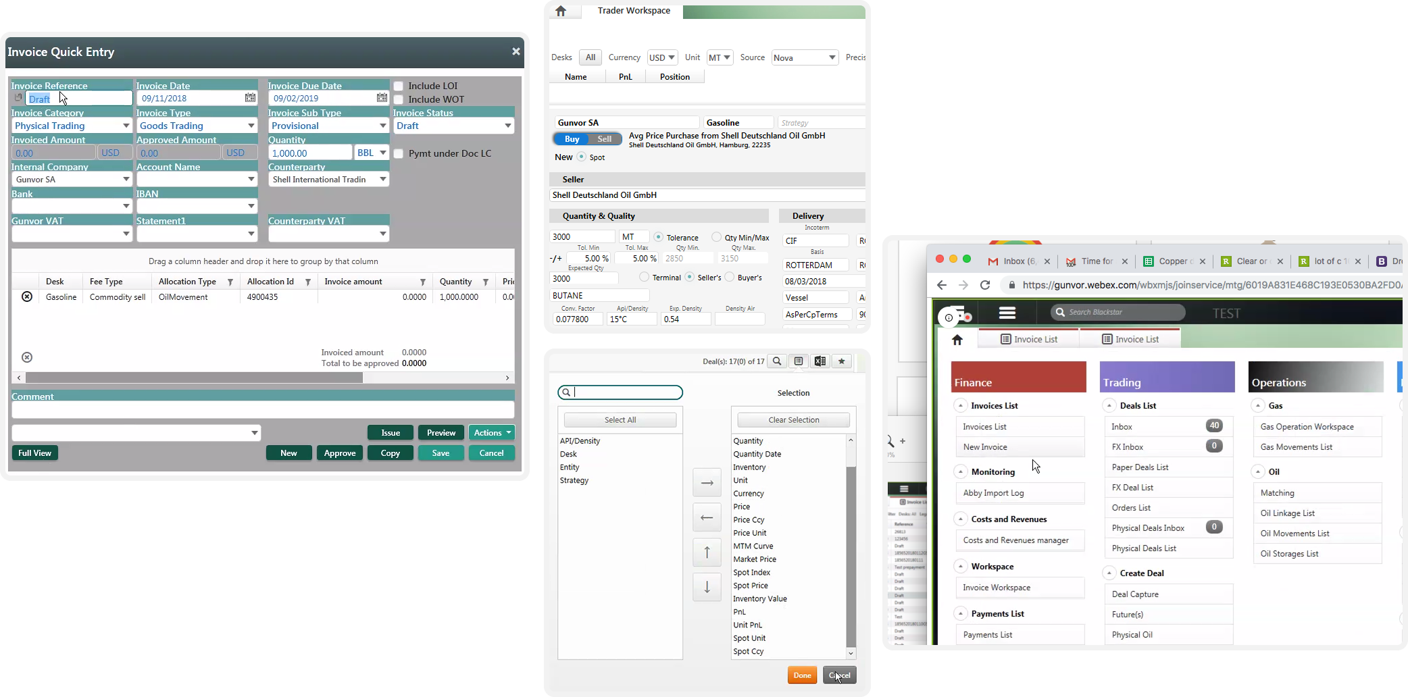Screen dimensions: 1408x697
Task: Collapse the Monitoring section
Action: click(x=961, y=472)
